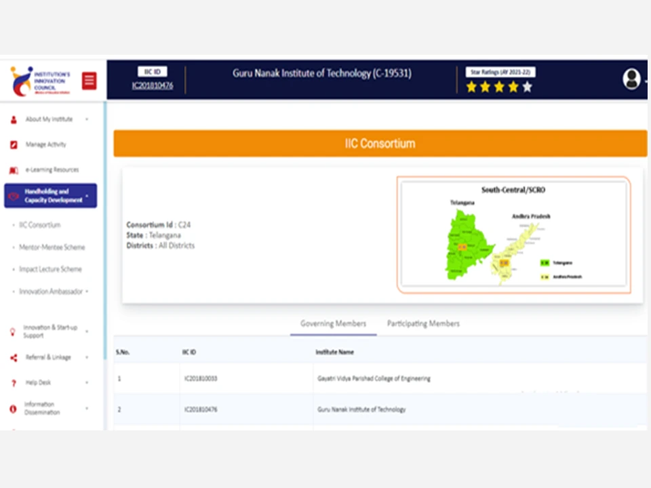The width and height of the screenshot is (651, 488).
Task: Collapse the Handholding and Capacity Development arrow
Action: coord(87,195)
